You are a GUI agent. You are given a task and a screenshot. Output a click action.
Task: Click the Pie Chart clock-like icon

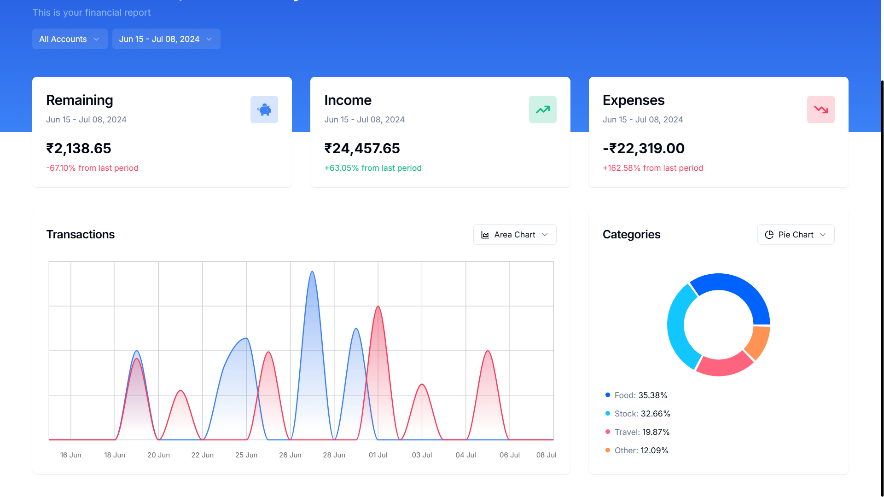[770, 235]
